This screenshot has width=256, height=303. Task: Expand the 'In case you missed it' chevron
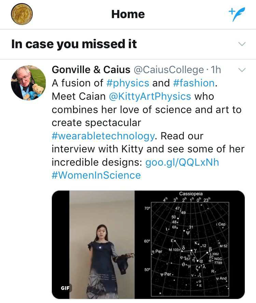tap(242, 44)
